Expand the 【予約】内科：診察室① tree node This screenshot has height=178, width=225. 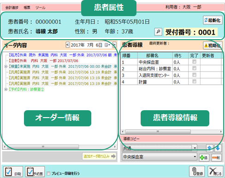tap(6, 89)
